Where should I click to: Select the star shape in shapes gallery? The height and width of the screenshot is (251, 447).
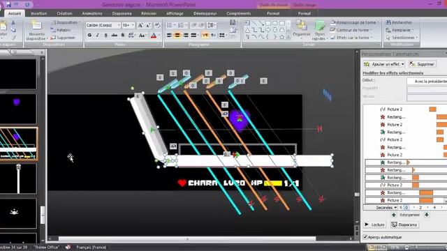[281, 37]
